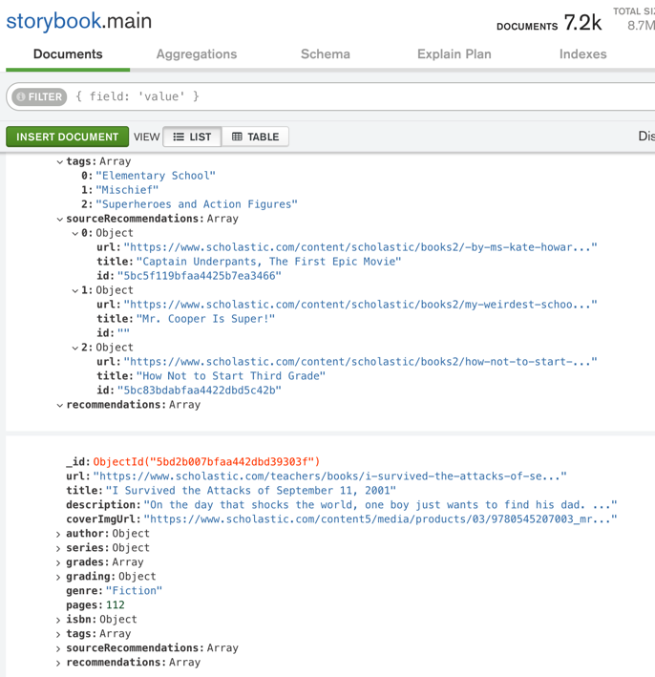Click the genre value "Fiction"
The image size is (655, 677).
click(135, 591)
